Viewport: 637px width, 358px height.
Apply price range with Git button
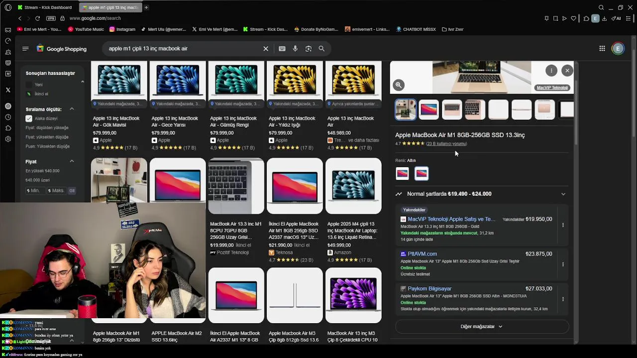coord(72,190)
